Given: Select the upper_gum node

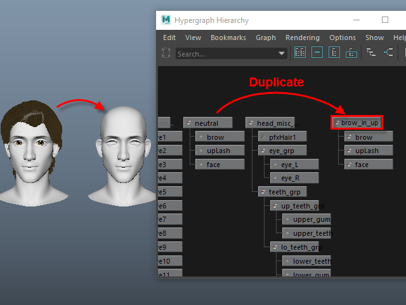Looking at the screenshot, I should [306, 219].
